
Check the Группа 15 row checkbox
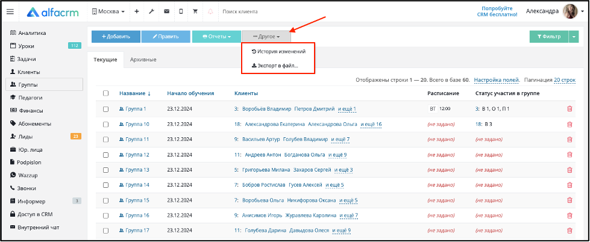click(105, 200)
